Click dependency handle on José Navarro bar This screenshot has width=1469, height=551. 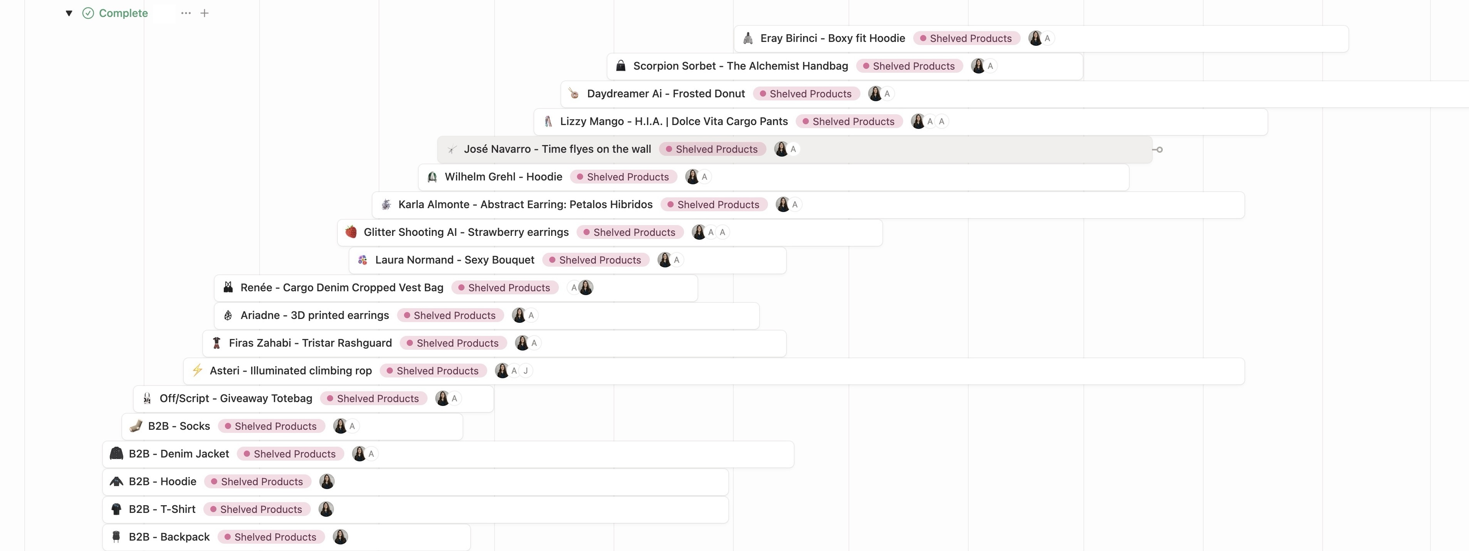[1158, 150]
